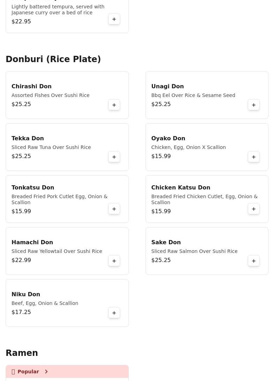Open Chirashi Don item title

(31, 86)
